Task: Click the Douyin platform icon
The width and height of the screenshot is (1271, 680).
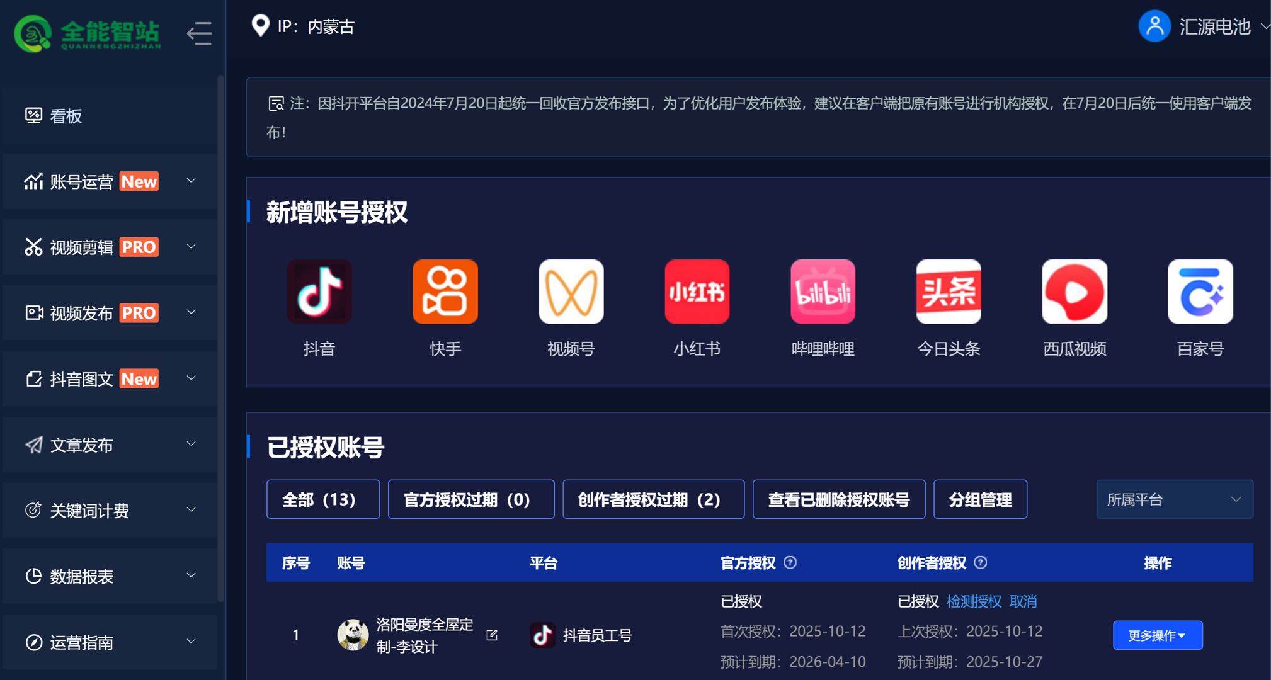Action: coord(319,292)
